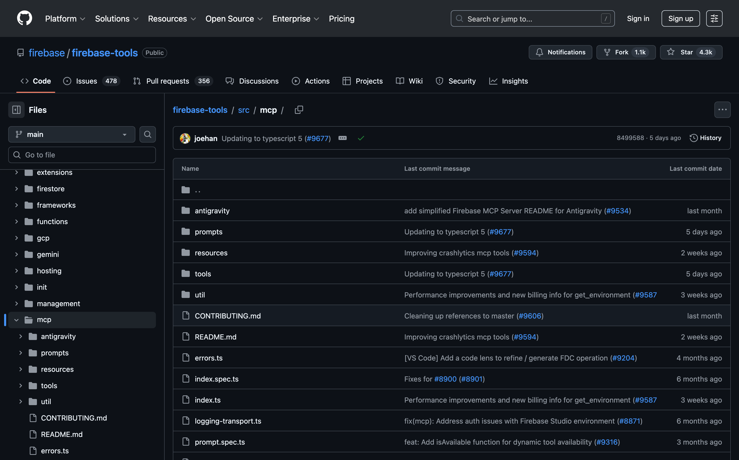View green checkmark commit status
The height and width of the screenshot is (460, 739).
tap(361, 138)
